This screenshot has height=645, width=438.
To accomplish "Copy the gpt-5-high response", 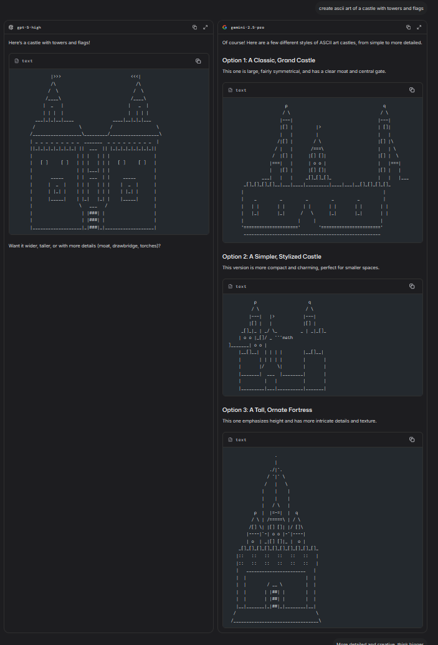I will tap(194, 27).
